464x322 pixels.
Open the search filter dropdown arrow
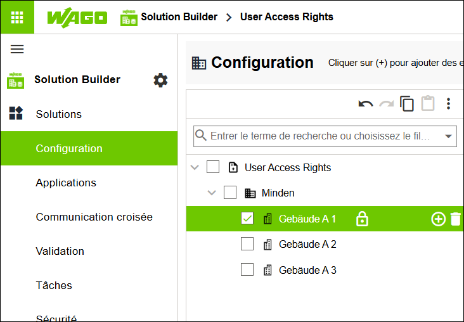[x=449, y=136]
